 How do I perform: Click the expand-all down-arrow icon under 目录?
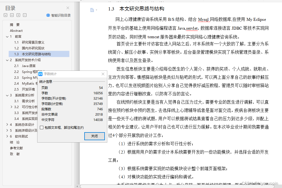click(6, 15)
